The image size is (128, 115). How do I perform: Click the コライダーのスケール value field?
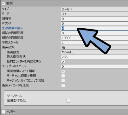pos(94,66)
